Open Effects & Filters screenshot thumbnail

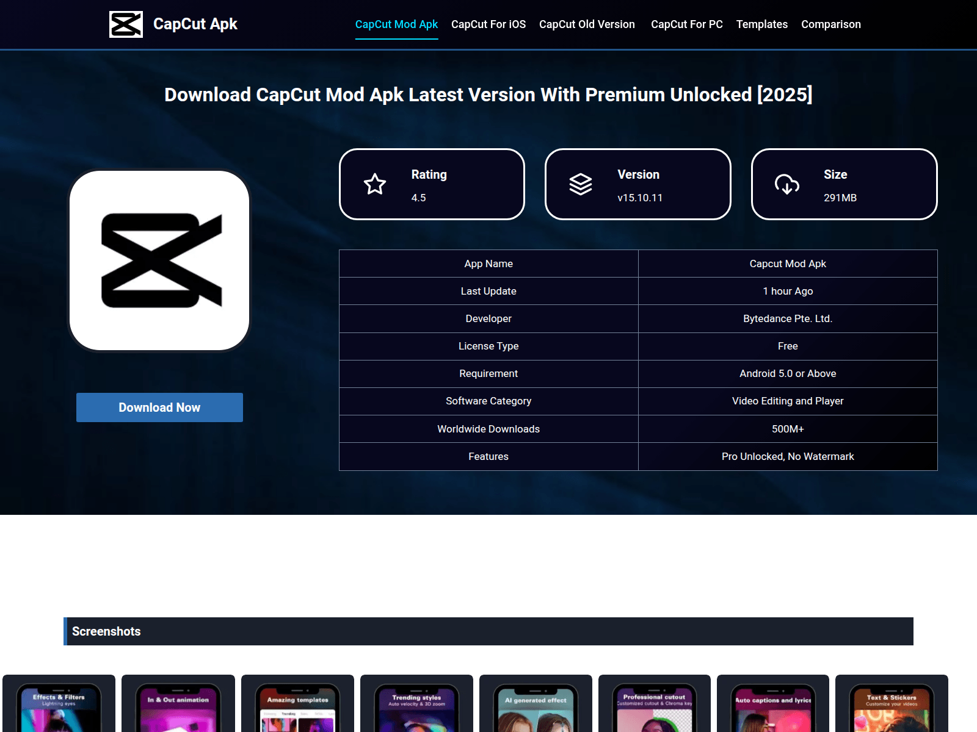click(59, 703)
